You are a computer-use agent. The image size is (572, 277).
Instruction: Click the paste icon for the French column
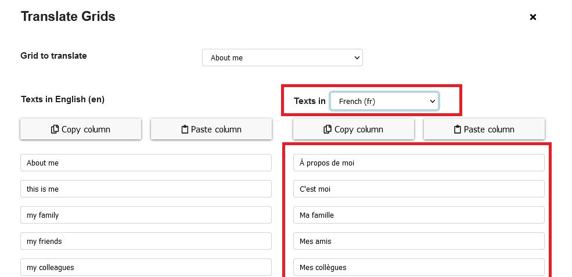(459, 129)
